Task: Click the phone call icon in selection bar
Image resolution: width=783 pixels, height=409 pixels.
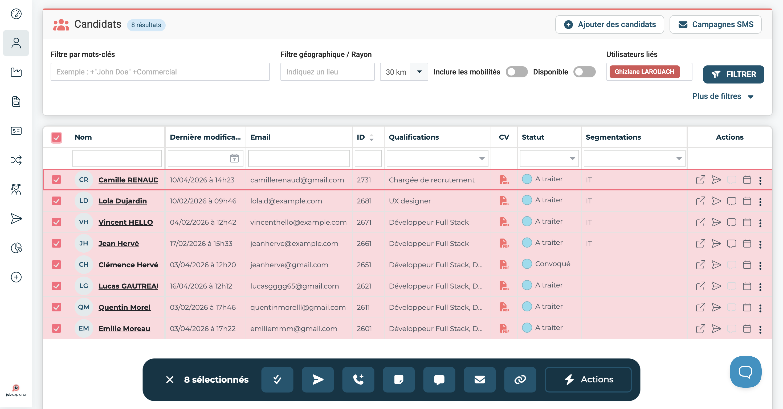Action: [x=358, y=379]
